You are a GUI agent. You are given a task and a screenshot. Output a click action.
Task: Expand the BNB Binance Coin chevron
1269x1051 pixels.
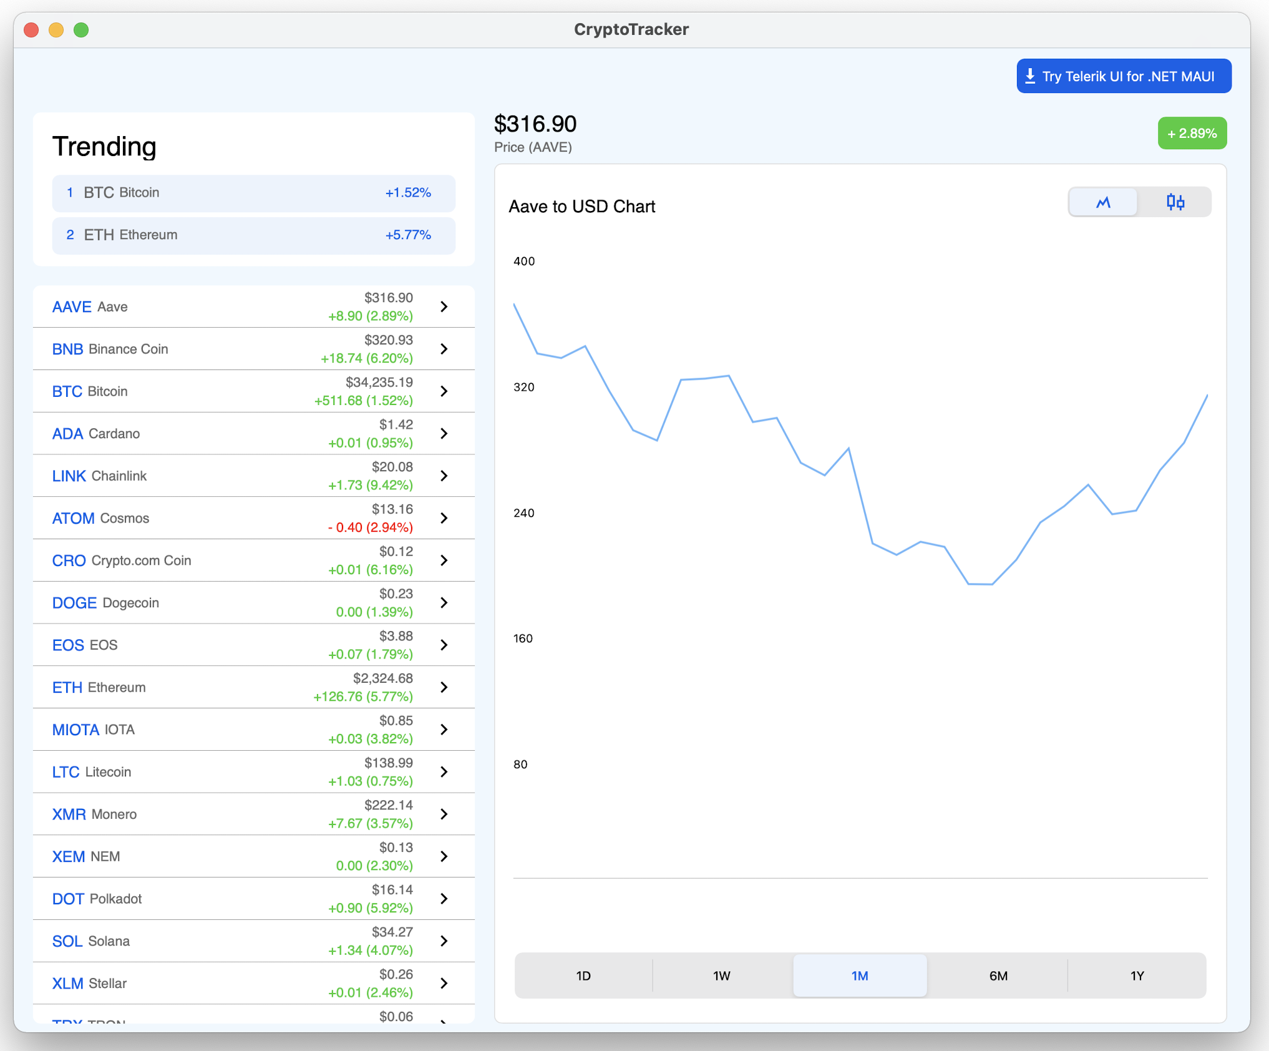point(444,349)
